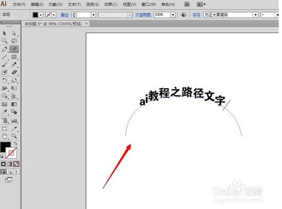Select the Direct Selection (white arrow) tool
The width and height of the screenshot is (282, 209).
pos(14,33)
